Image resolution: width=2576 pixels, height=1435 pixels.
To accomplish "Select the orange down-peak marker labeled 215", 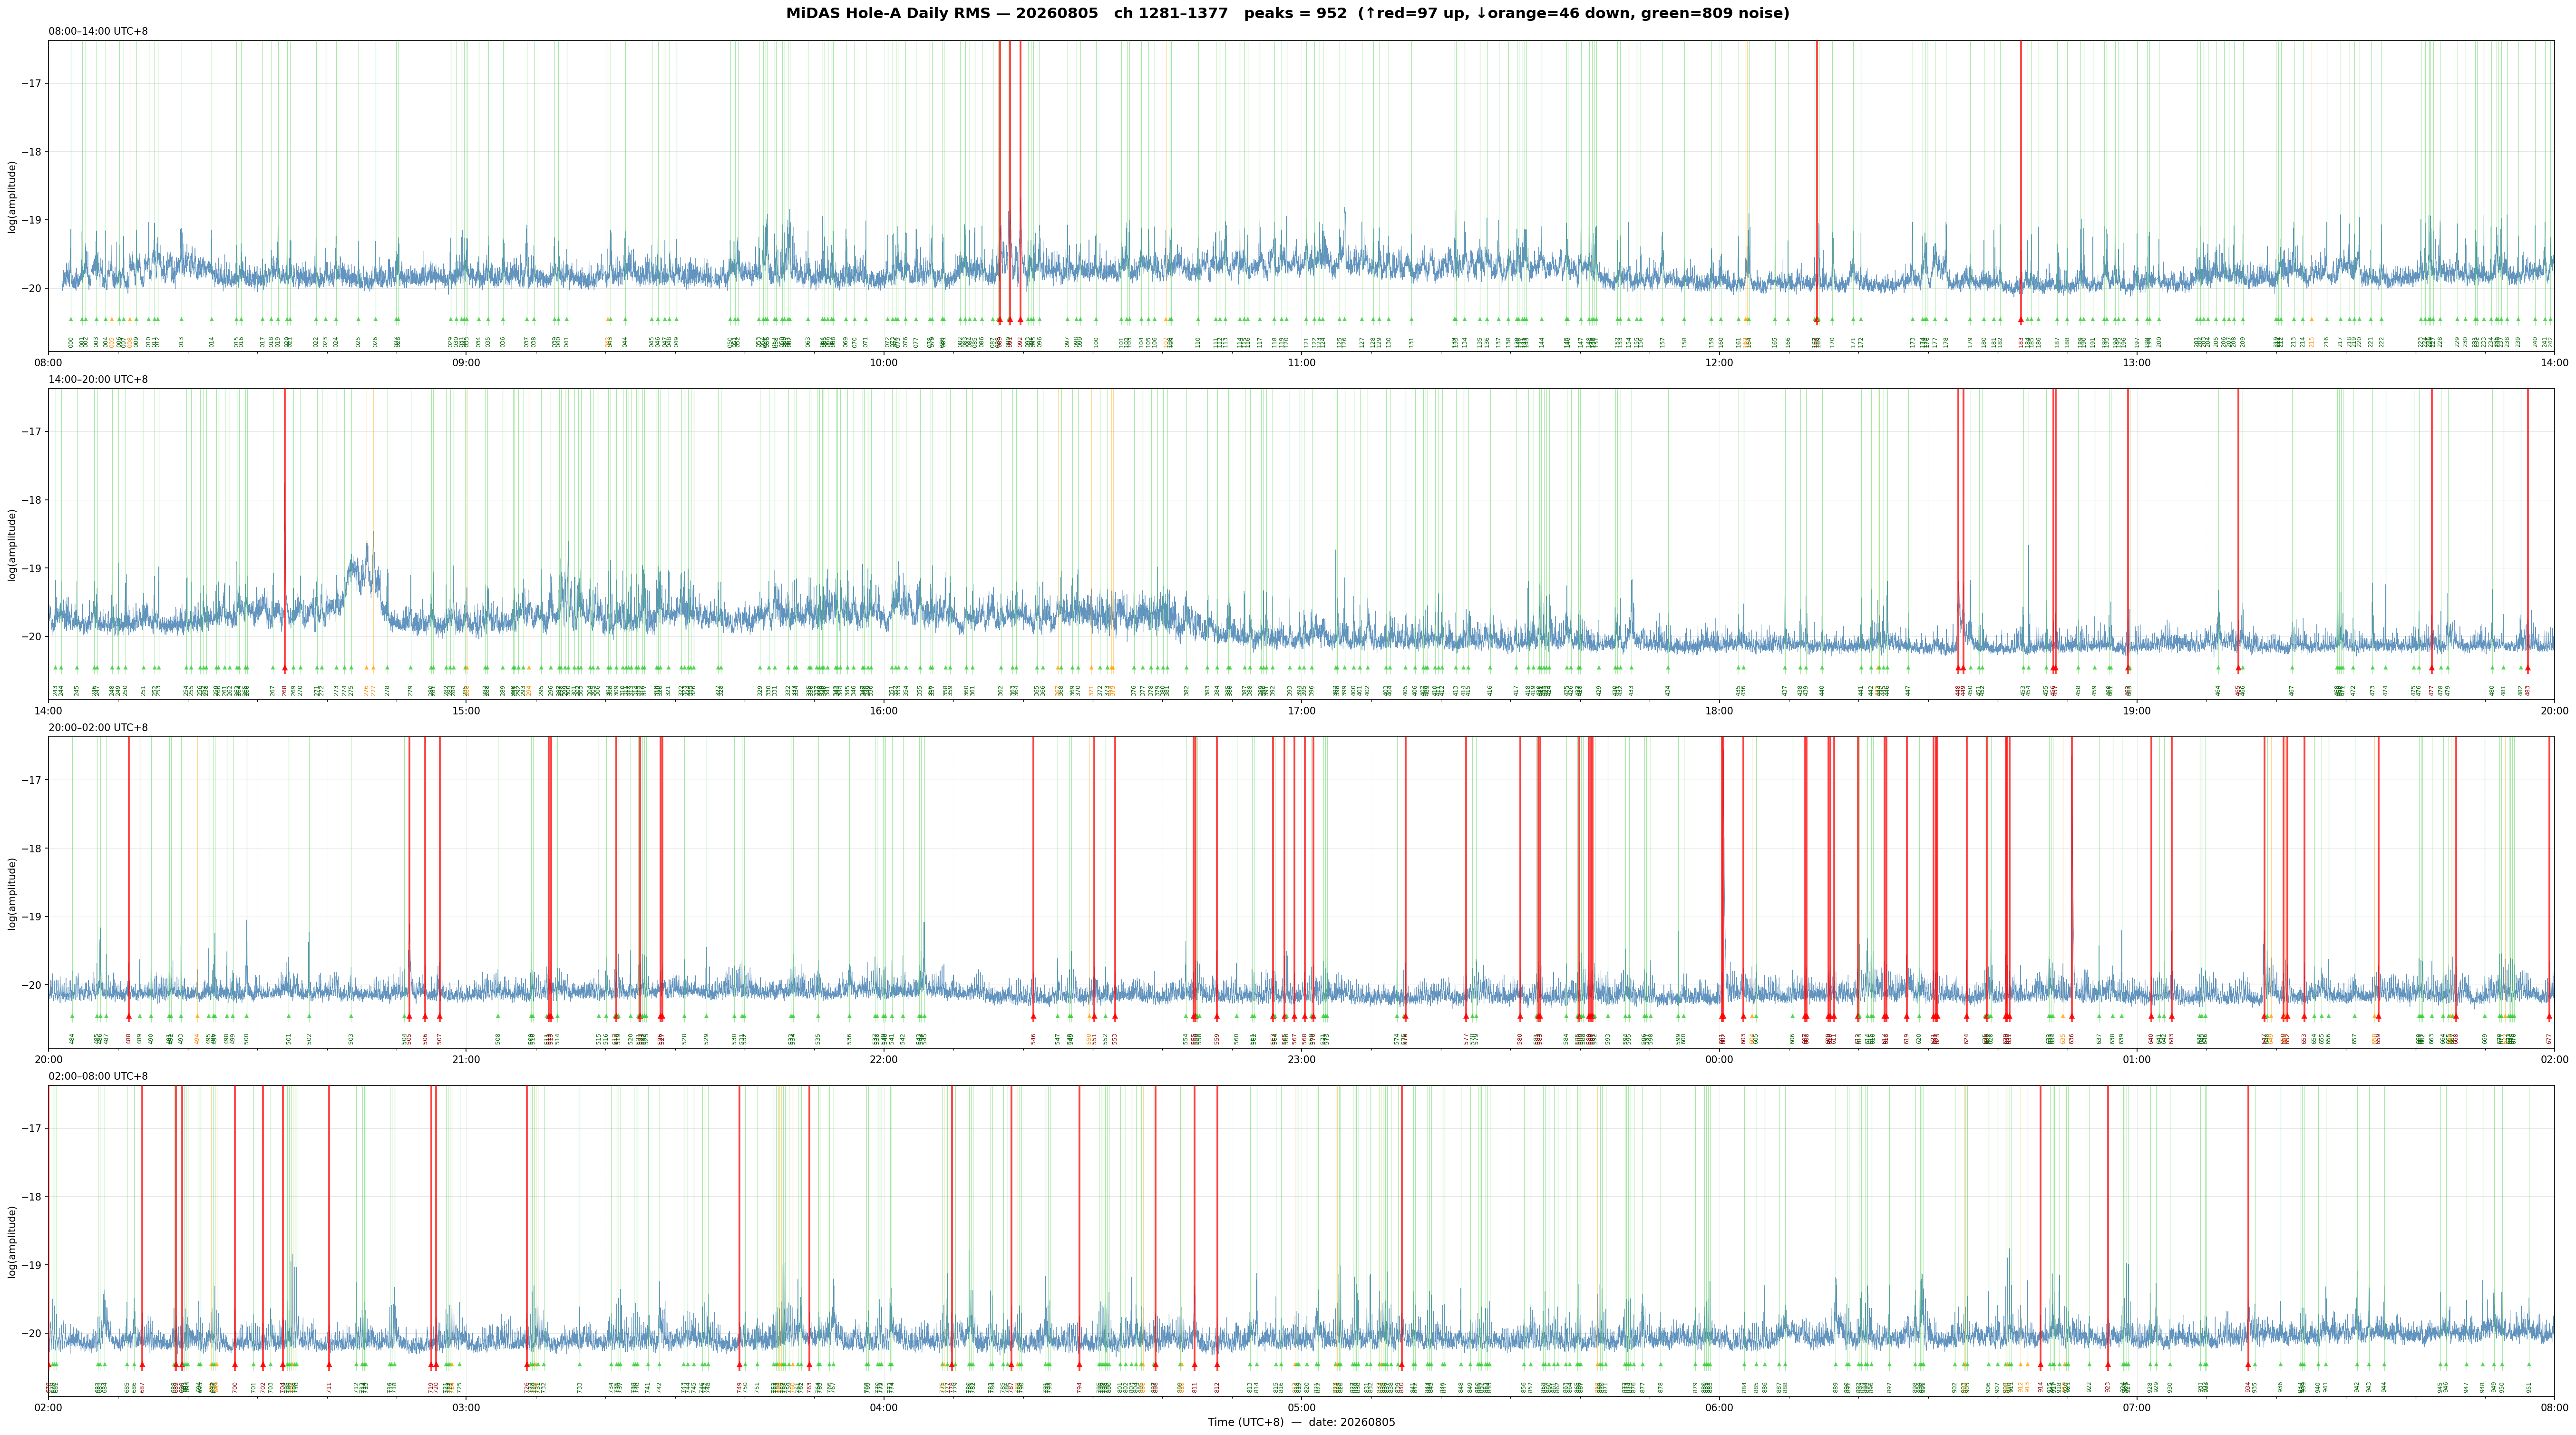I will [2311, 320].
